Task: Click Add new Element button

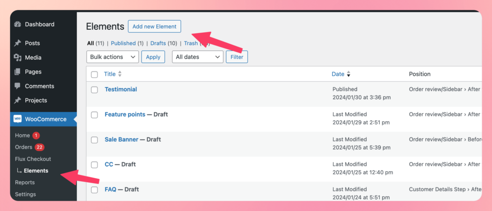Action: (154, 26)
